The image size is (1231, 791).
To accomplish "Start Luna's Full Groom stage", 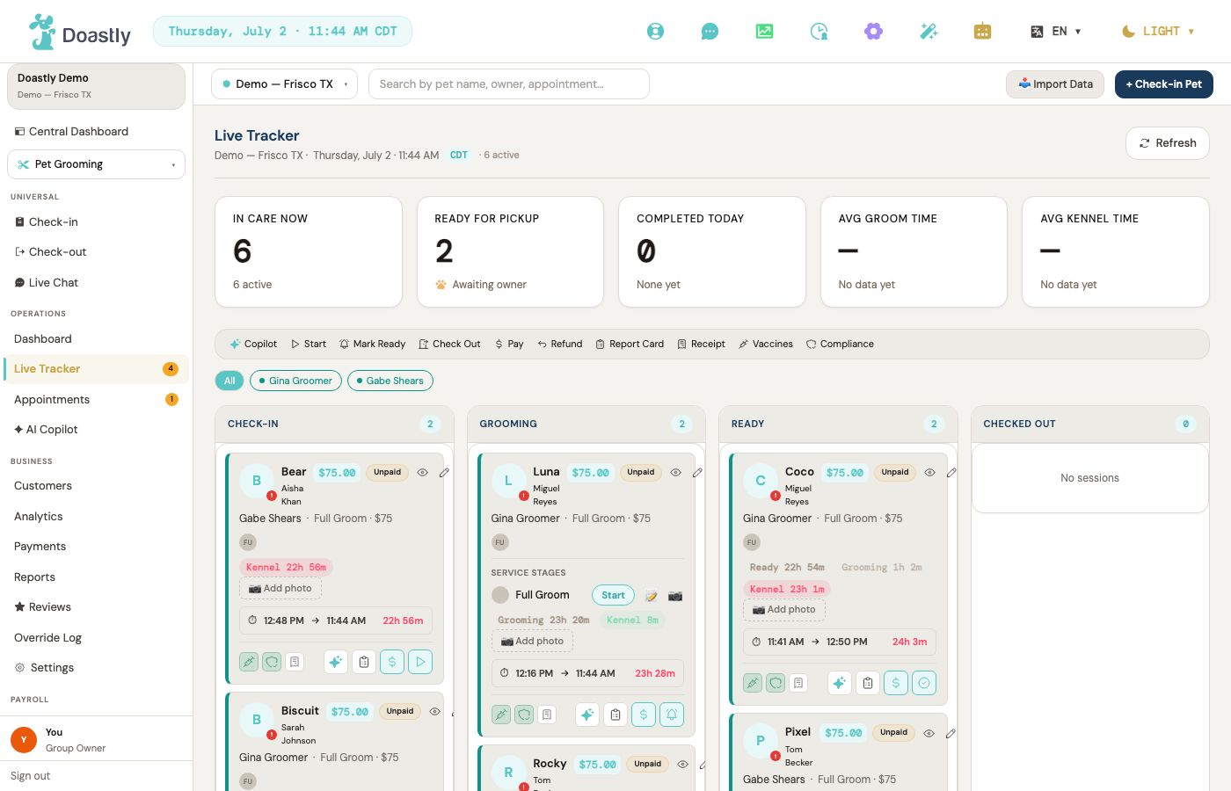I will [x=614, y=596].
